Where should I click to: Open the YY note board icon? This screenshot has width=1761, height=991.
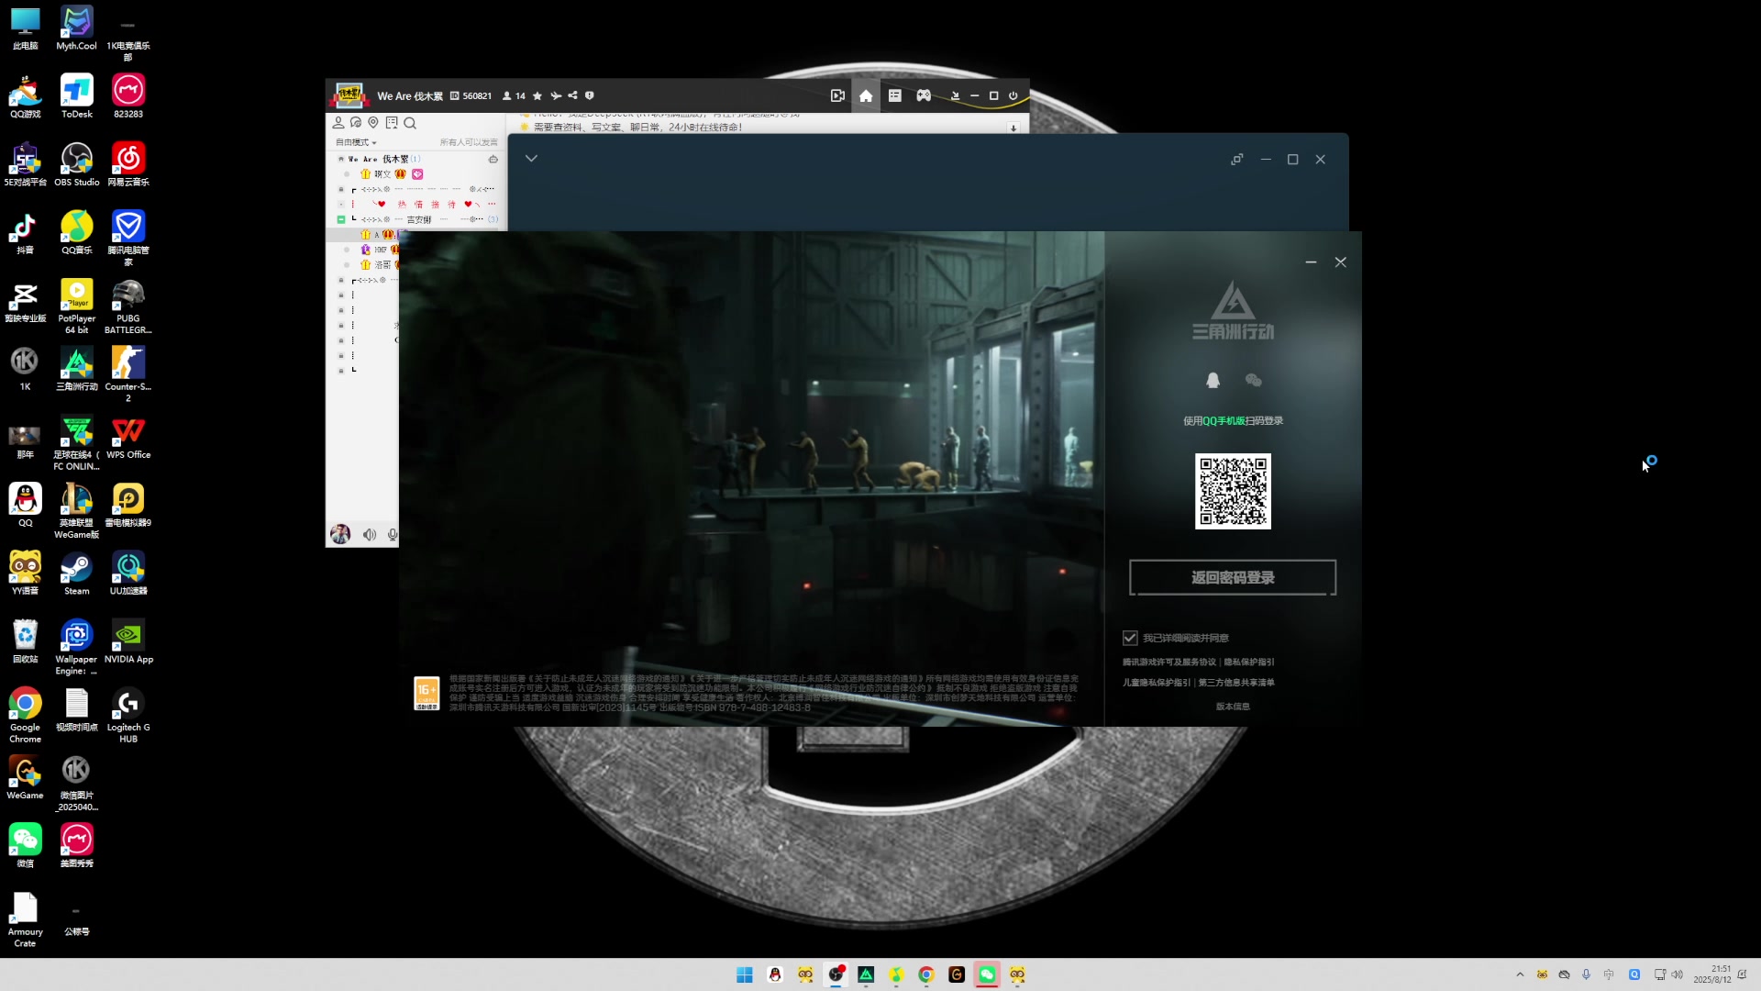click(392, 122)
